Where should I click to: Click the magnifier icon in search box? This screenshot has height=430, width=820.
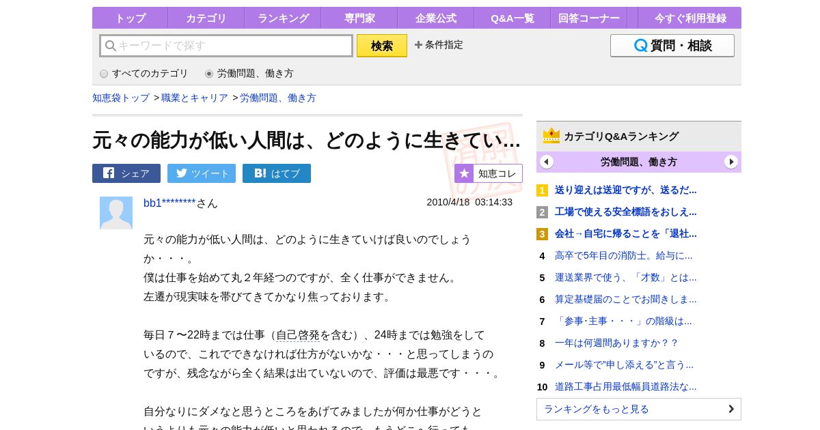point(111,46)
